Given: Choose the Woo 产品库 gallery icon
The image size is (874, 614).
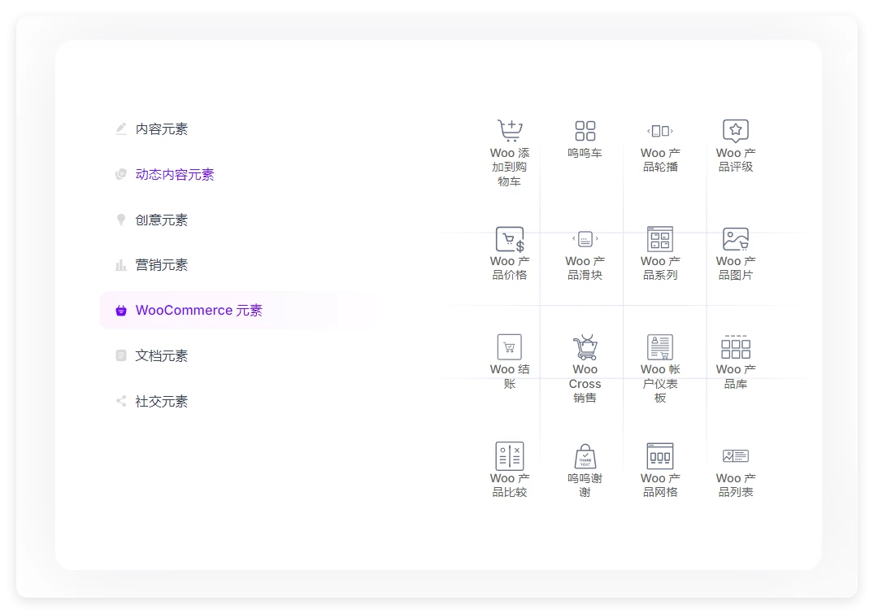Looking at the screenshot, I should pyautogui.click(x=735, y=347).
